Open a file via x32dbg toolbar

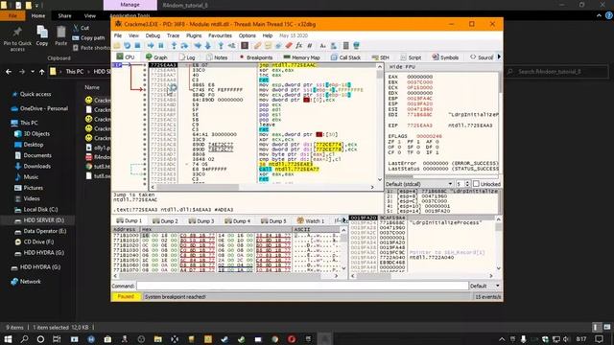117,46
